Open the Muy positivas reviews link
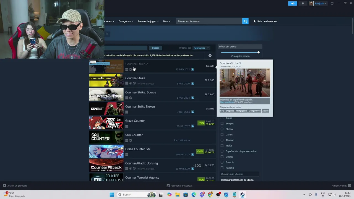The height and width of the screenshot is (199, 354). (227, 102)
